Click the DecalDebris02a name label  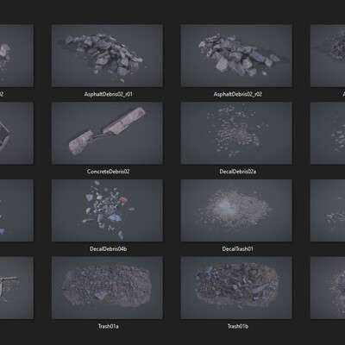pyautogui.click(x=238, y=172)
